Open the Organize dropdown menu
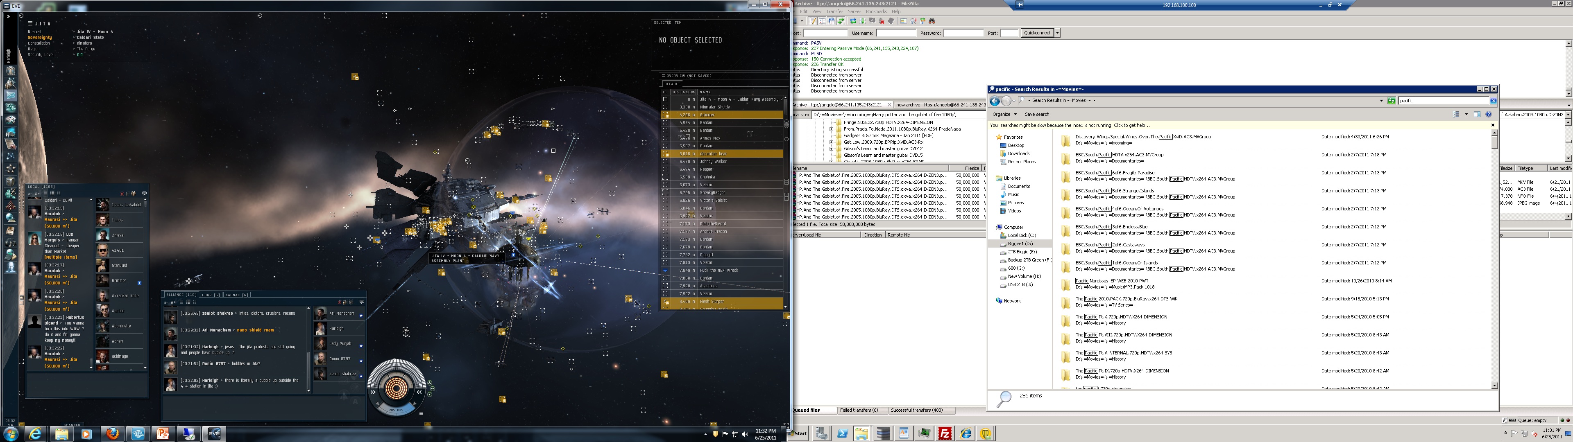1573x442 pixels. pyautogui.click(x=1004, y=114)
